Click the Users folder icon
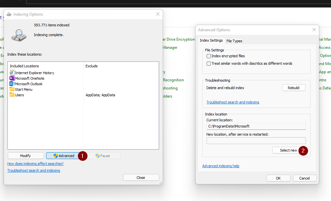 click(x=12, y=95)
